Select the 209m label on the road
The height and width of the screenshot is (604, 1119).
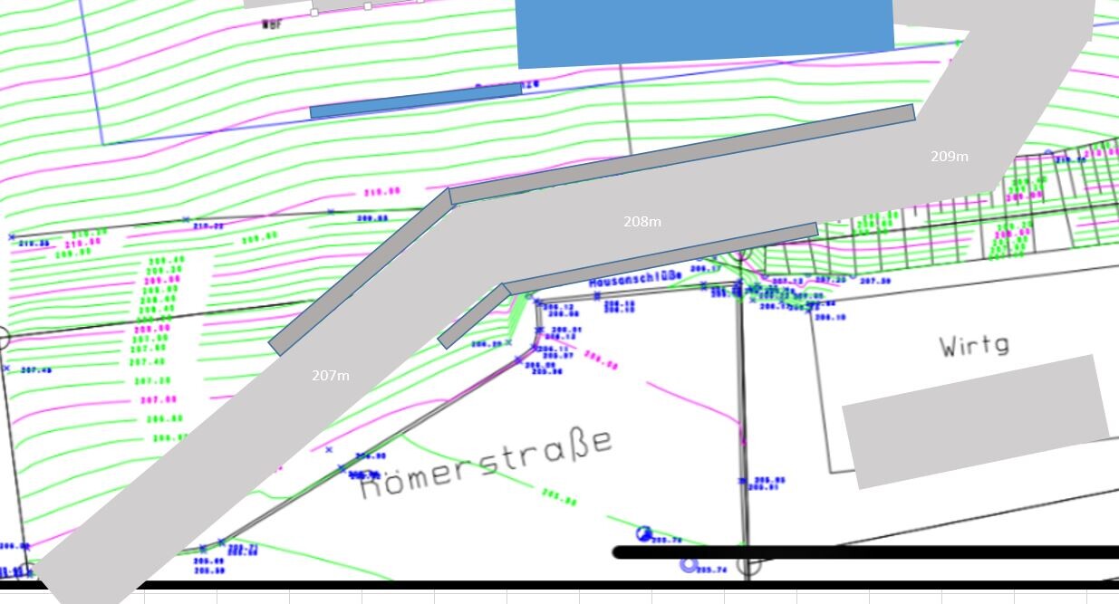(949, 156)
